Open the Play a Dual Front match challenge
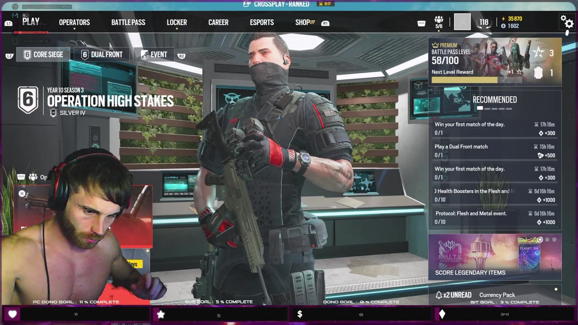Viewport: 578px width, 325px height. [x=495, y=151]
